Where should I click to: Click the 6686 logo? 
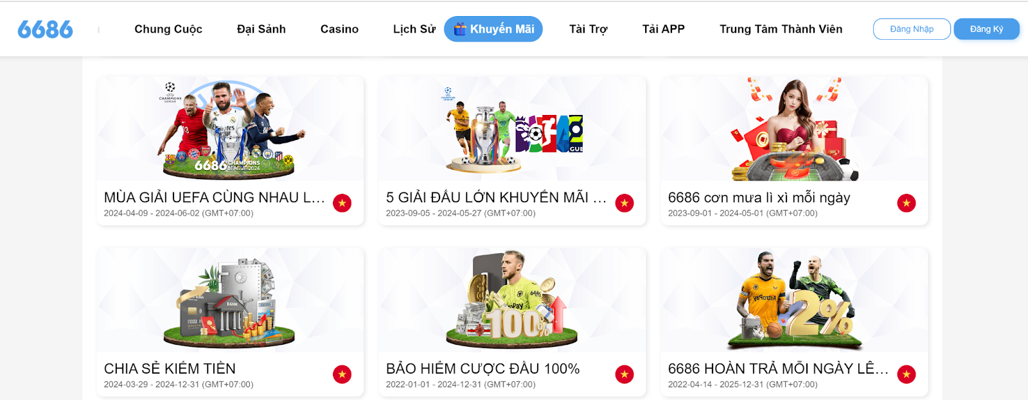pyautogui.click(x=45, y=29)
